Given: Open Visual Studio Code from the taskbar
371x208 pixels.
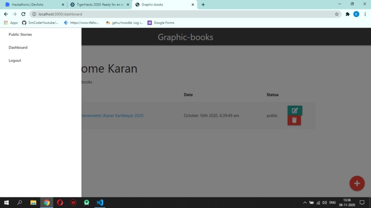Looking at the screenshot, I should coord(100,202).
